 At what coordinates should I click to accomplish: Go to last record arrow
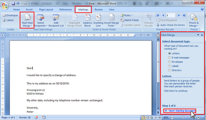pyautogui.click(x=184, y=15)
